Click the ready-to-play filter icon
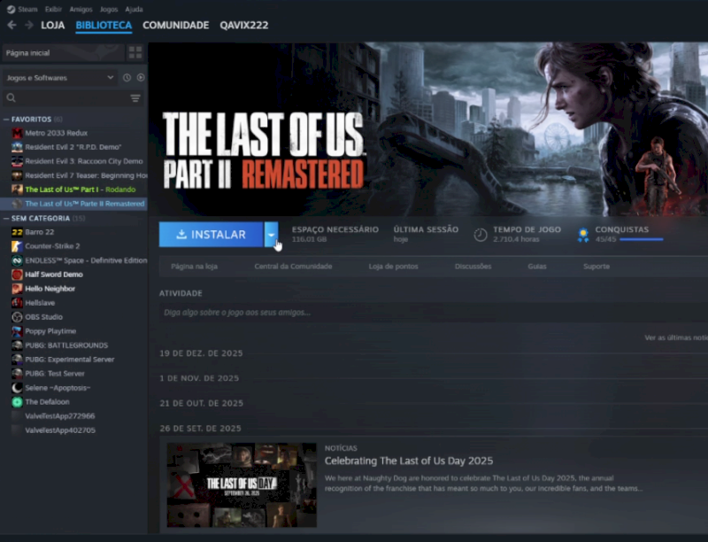Viewport: 708px width, 542px height. 141,78
